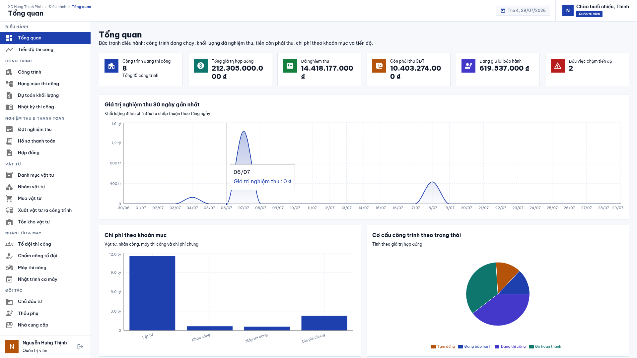Image resolution: width=637 pixels, height=358 pixels.
Task: Click the Vật tư bar in cost chart
Action: [x=152, y=293]
